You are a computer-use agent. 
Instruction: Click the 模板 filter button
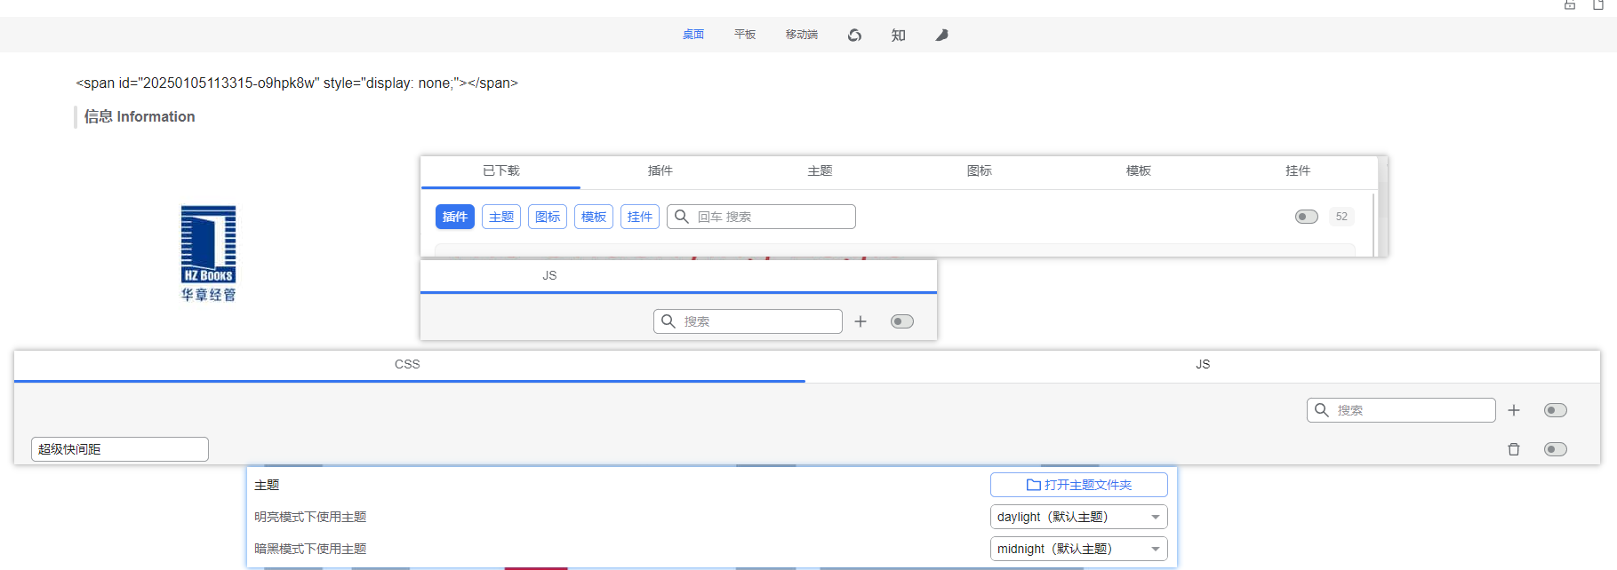pyautogui.click(x=594, y=217)
